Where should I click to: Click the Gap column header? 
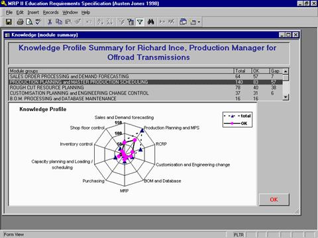point(276,71)
